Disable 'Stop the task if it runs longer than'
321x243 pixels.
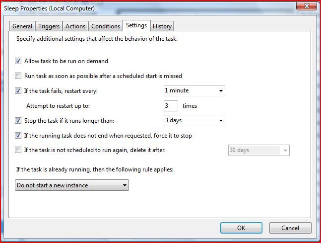click(x=18, y=121)
